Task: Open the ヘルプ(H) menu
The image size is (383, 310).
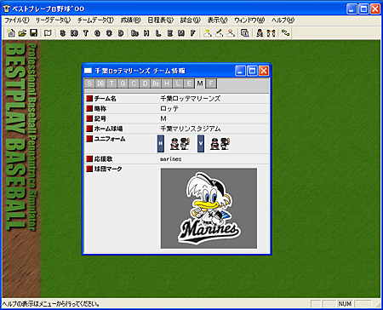Action: click(x=283, y=20)
